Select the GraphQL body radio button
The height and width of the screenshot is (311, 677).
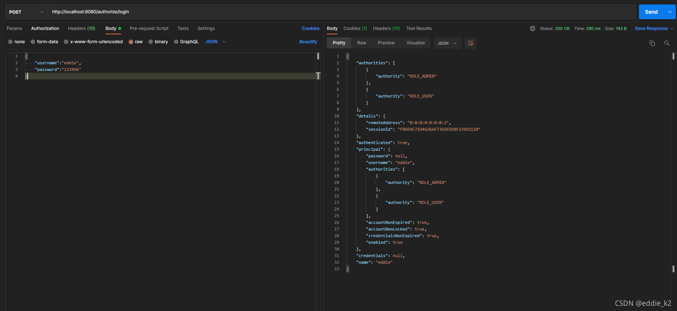(x=176, y=42)
